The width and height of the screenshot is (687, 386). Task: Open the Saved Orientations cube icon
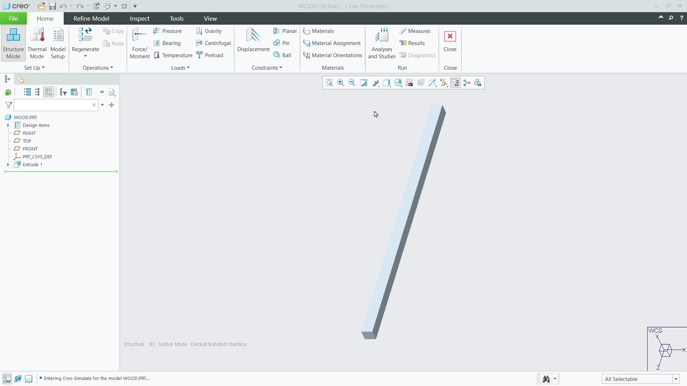(398, 83)
